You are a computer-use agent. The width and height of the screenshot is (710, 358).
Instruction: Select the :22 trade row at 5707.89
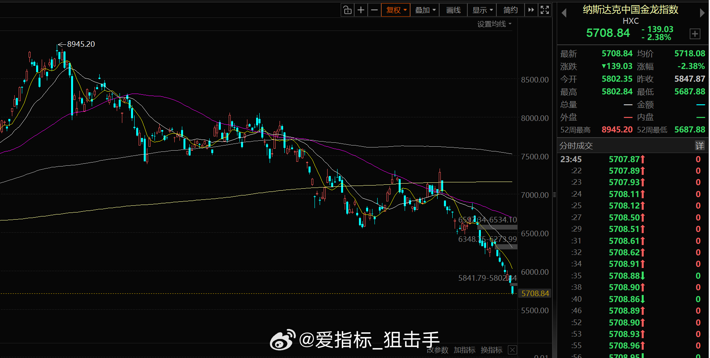633,171
